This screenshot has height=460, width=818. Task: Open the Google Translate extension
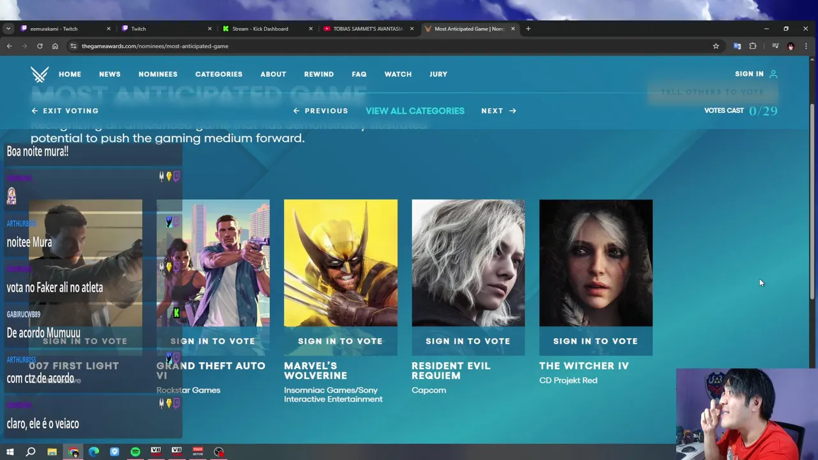[737, 46]
